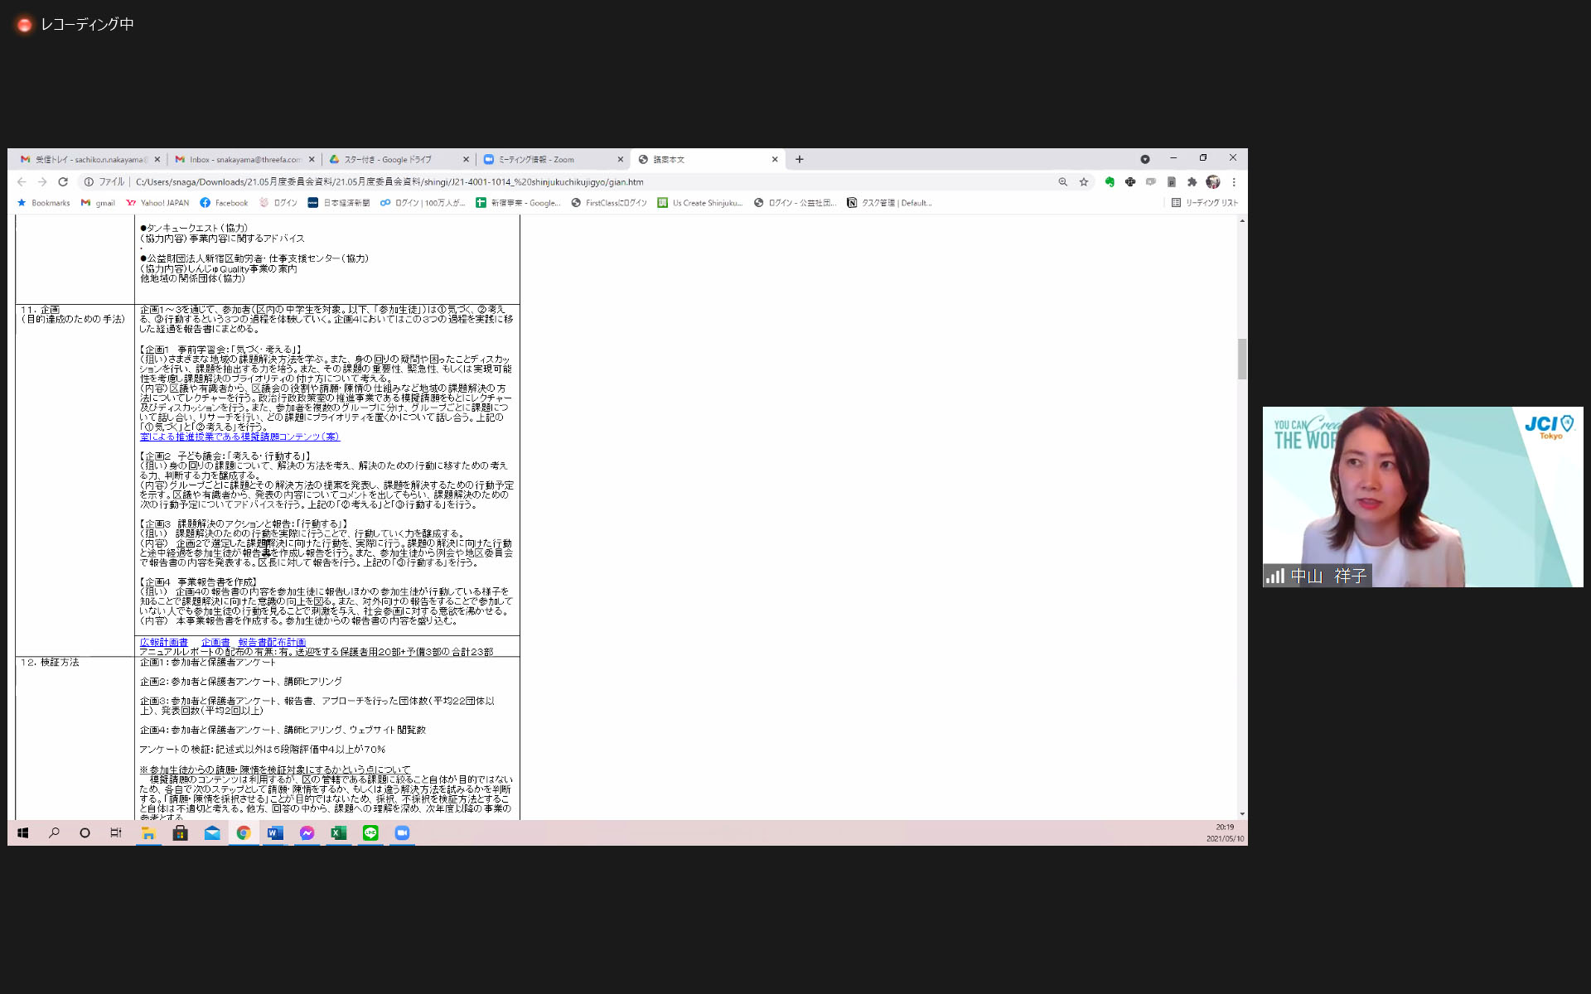The image size is (1591, 994).
Task: Open Excel from the taskbar
Action: tap(338, 833)
